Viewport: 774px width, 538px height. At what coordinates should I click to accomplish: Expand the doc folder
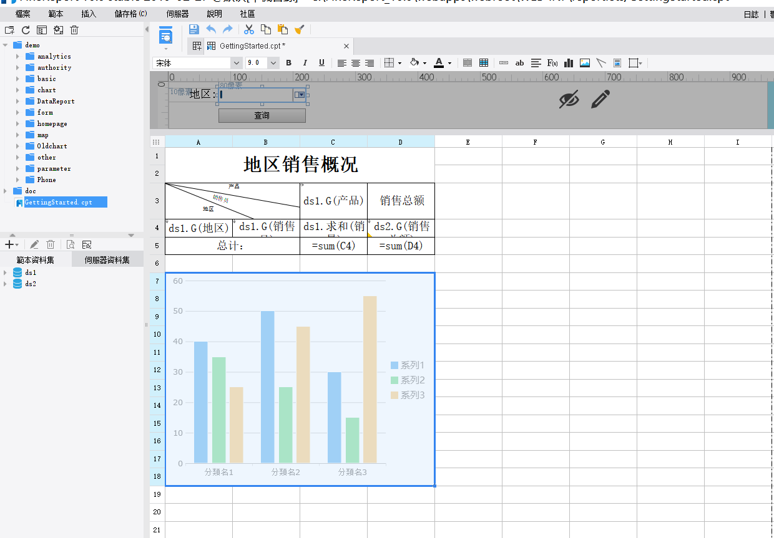pyautogui.click(x=6, y=191)
